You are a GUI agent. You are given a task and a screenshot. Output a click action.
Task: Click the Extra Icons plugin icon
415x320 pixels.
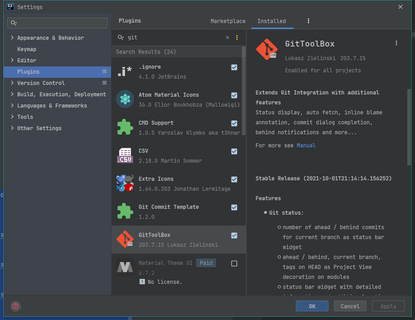(x=125, y=184)
